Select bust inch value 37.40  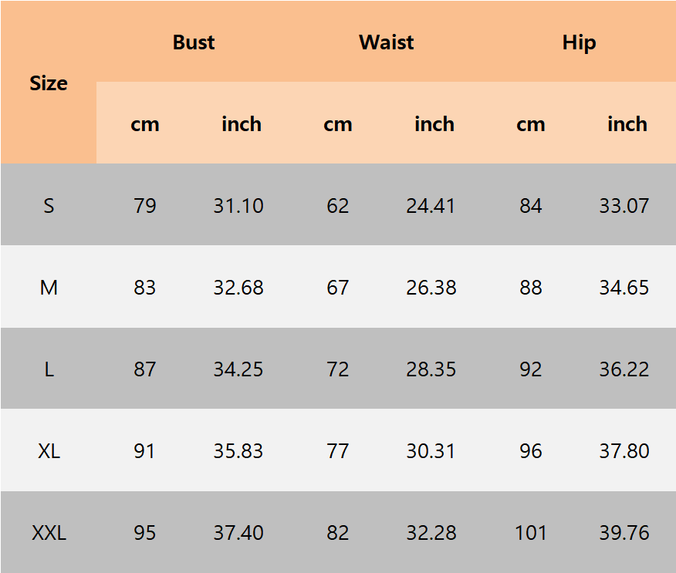(238, 533)
